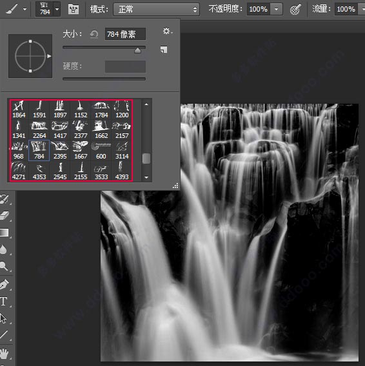Select the Horizontal Type tool

[x=3, y=302]
